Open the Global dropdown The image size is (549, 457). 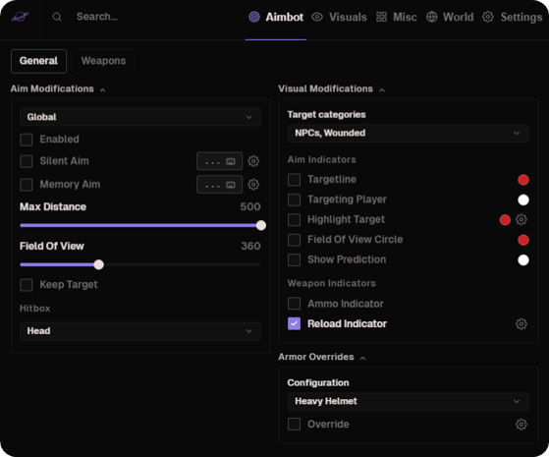[x=140, y=117]
